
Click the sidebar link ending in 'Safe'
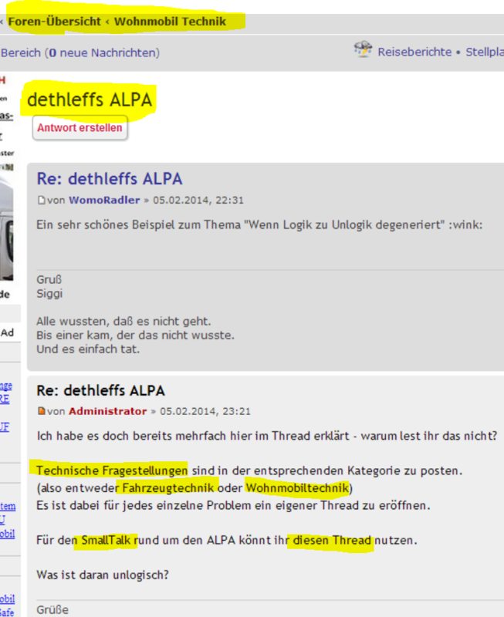[x=7, y=613]
